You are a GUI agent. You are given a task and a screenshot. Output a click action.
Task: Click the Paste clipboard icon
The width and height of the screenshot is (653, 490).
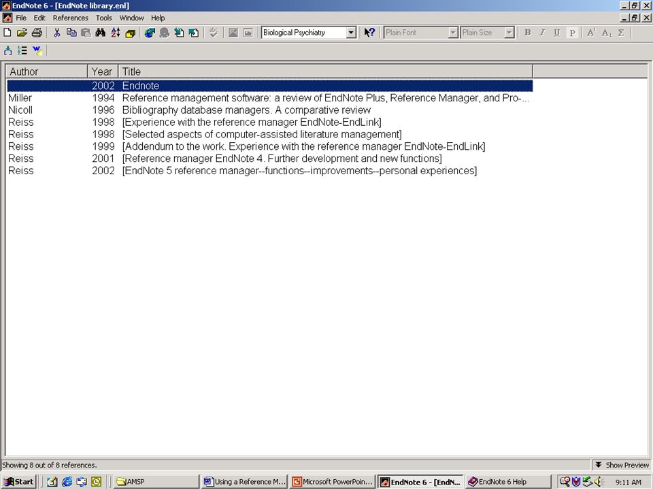pyautogui.click(x=86, y=33)
